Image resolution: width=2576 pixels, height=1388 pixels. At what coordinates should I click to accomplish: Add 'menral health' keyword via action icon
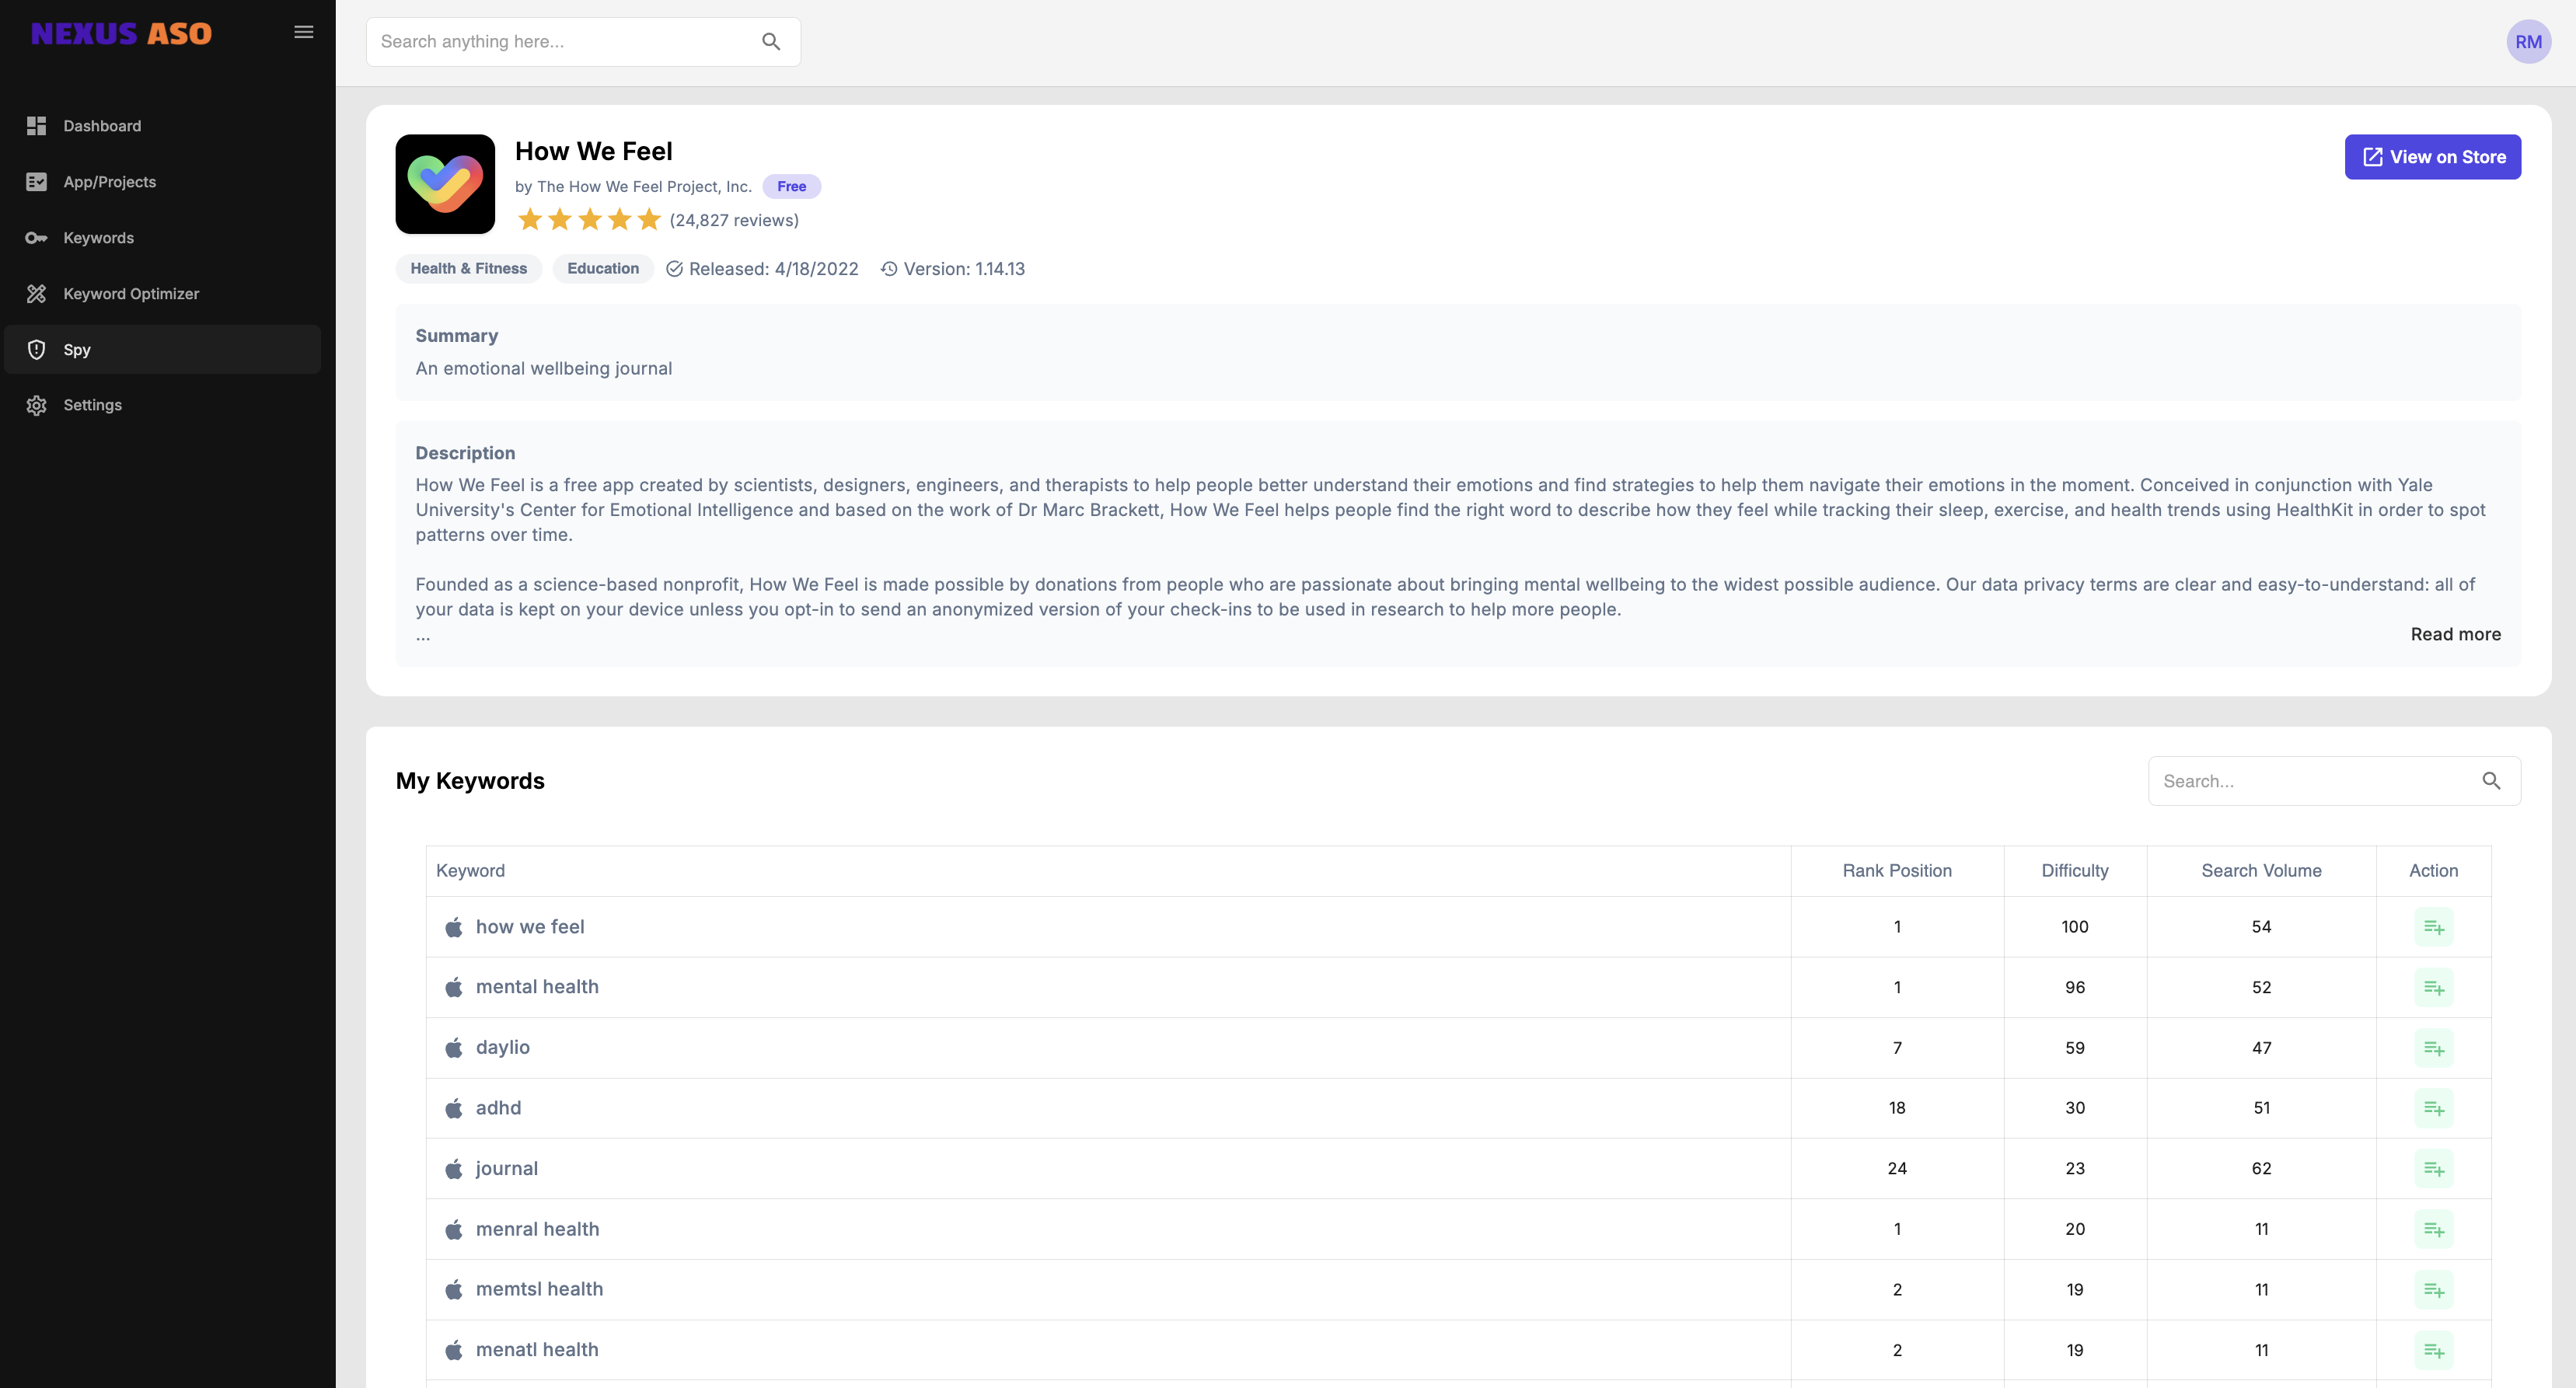(x=2432, y=1229)
